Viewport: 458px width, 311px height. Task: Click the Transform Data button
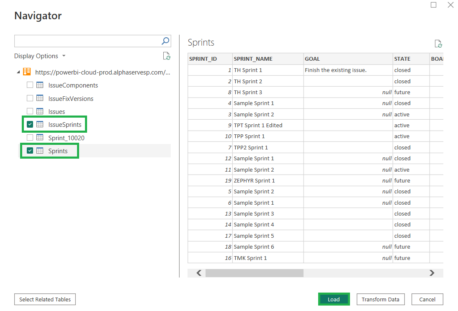click(381, 299)
